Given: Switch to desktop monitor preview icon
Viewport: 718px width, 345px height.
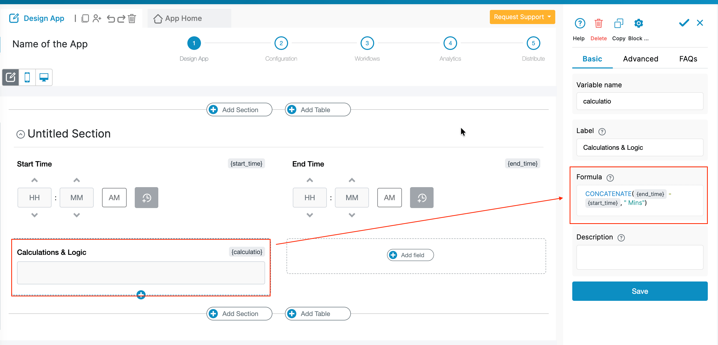Looking at the screenshot, I should click(44, 77).
